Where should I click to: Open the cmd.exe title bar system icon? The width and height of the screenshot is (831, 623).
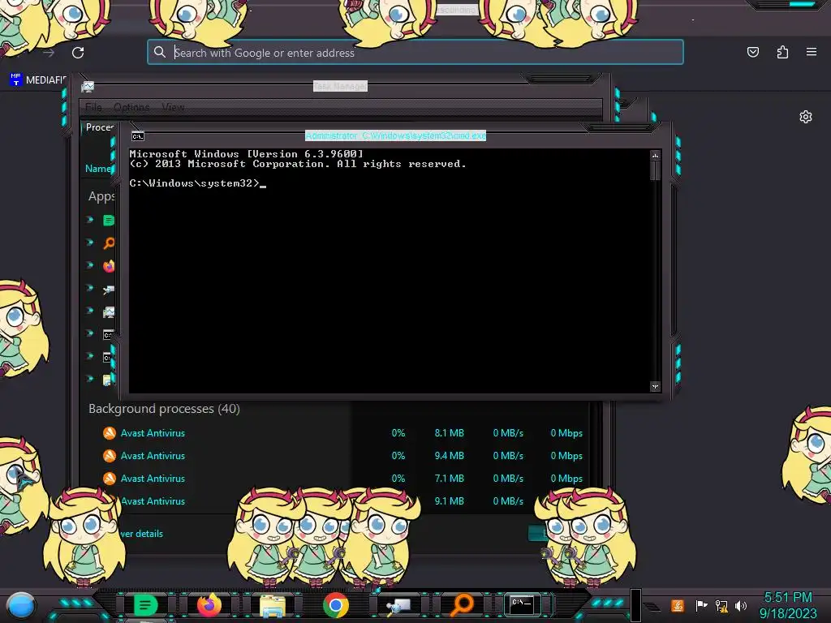point(138,136)
